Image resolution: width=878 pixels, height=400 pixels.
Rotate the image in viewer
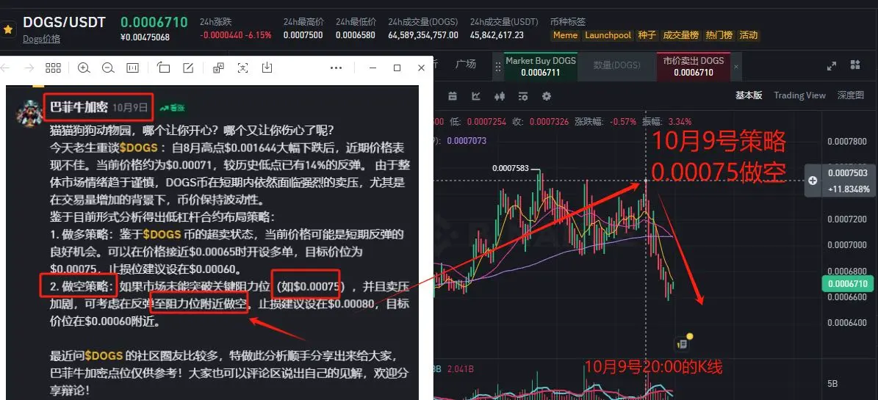click(164, 68)
